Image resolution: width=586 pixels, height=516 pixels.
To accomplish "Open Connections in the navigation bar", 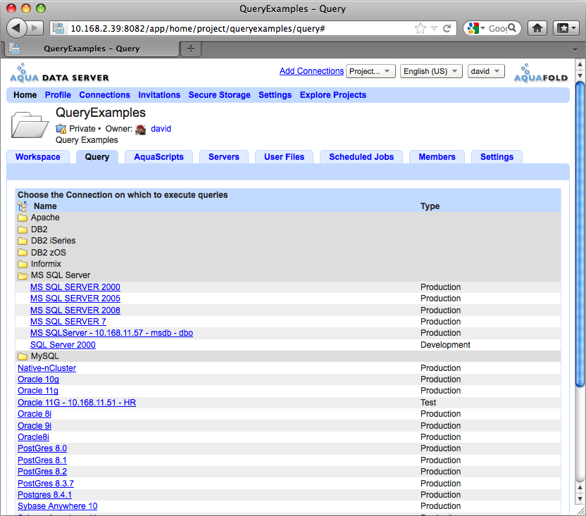I will click(105, 95).
